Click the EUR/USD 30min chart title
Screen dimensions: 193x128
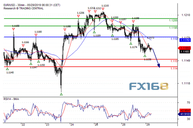(32, 5)
